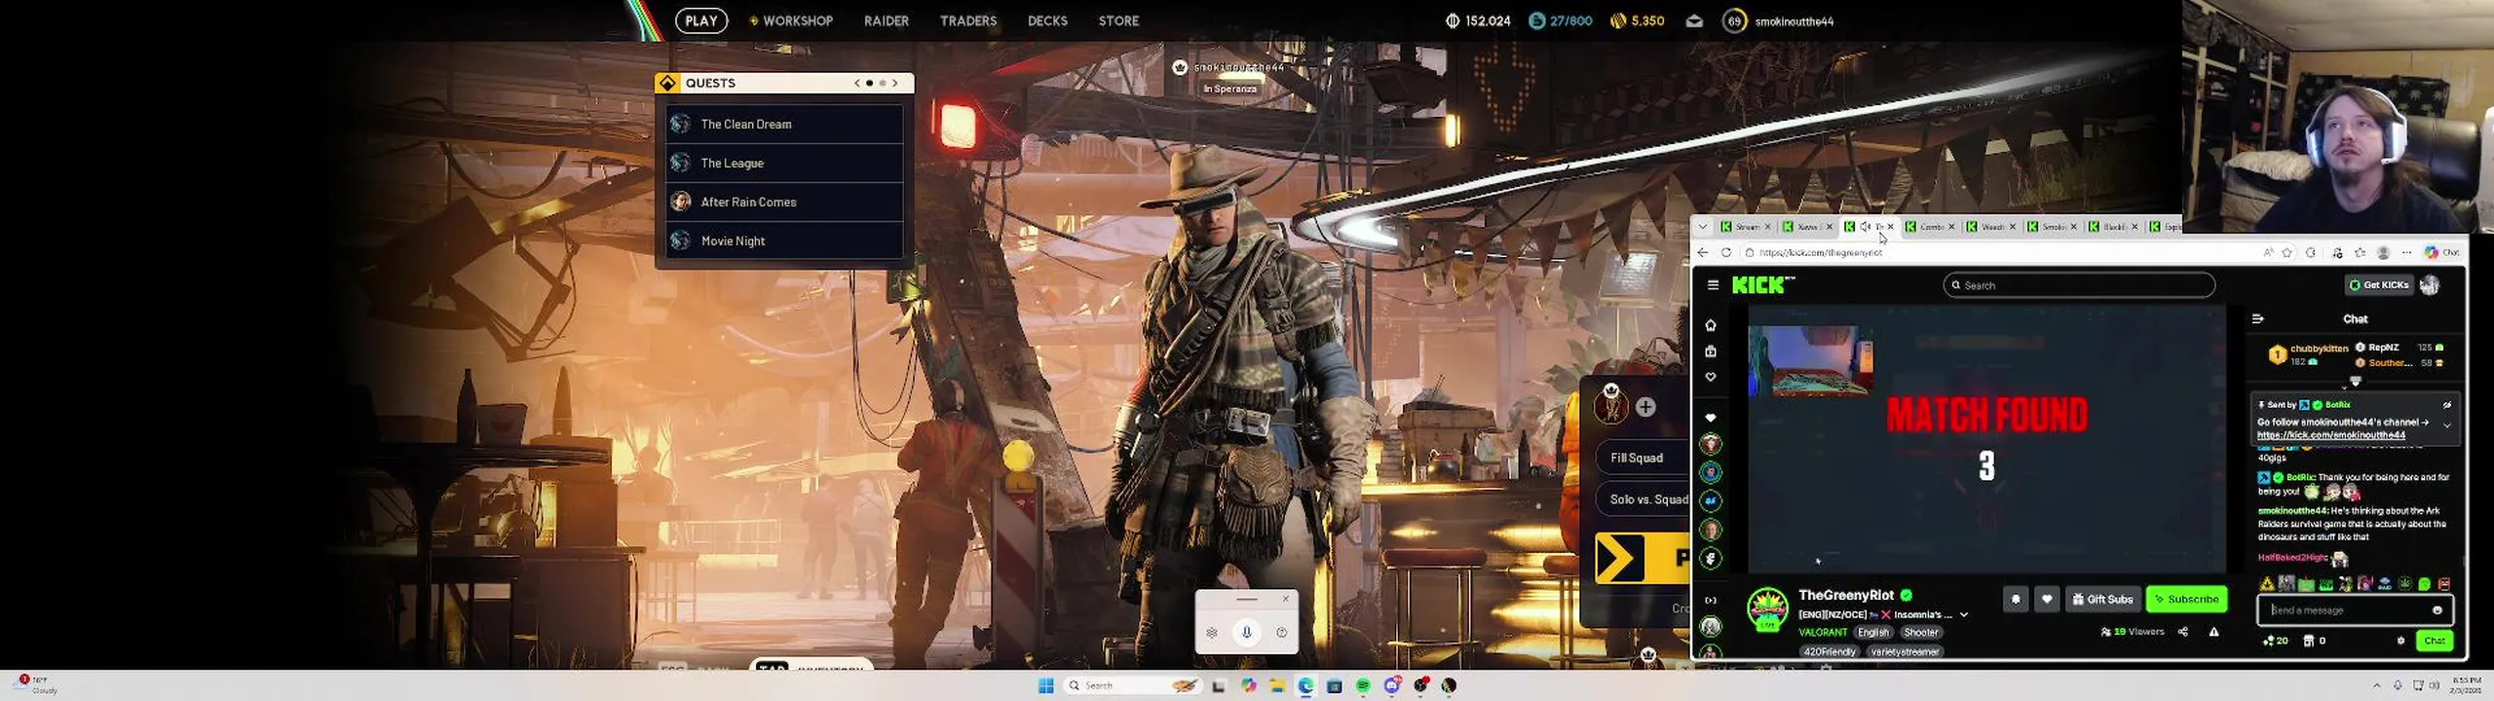Viewport: 2494px width, 701px height.
Task: Open Copilot Chat in browser toolbar
Action: click(x=2442, y=252)
